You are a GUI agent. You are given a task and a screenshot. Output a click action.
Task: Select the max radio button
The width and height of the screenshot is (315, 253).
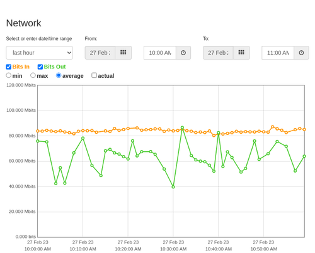point(33,75)
